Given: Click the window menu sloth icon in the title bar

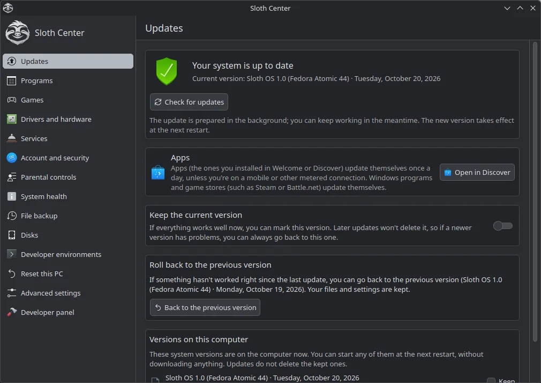Looking at the screenshot, I should (8, 8).
